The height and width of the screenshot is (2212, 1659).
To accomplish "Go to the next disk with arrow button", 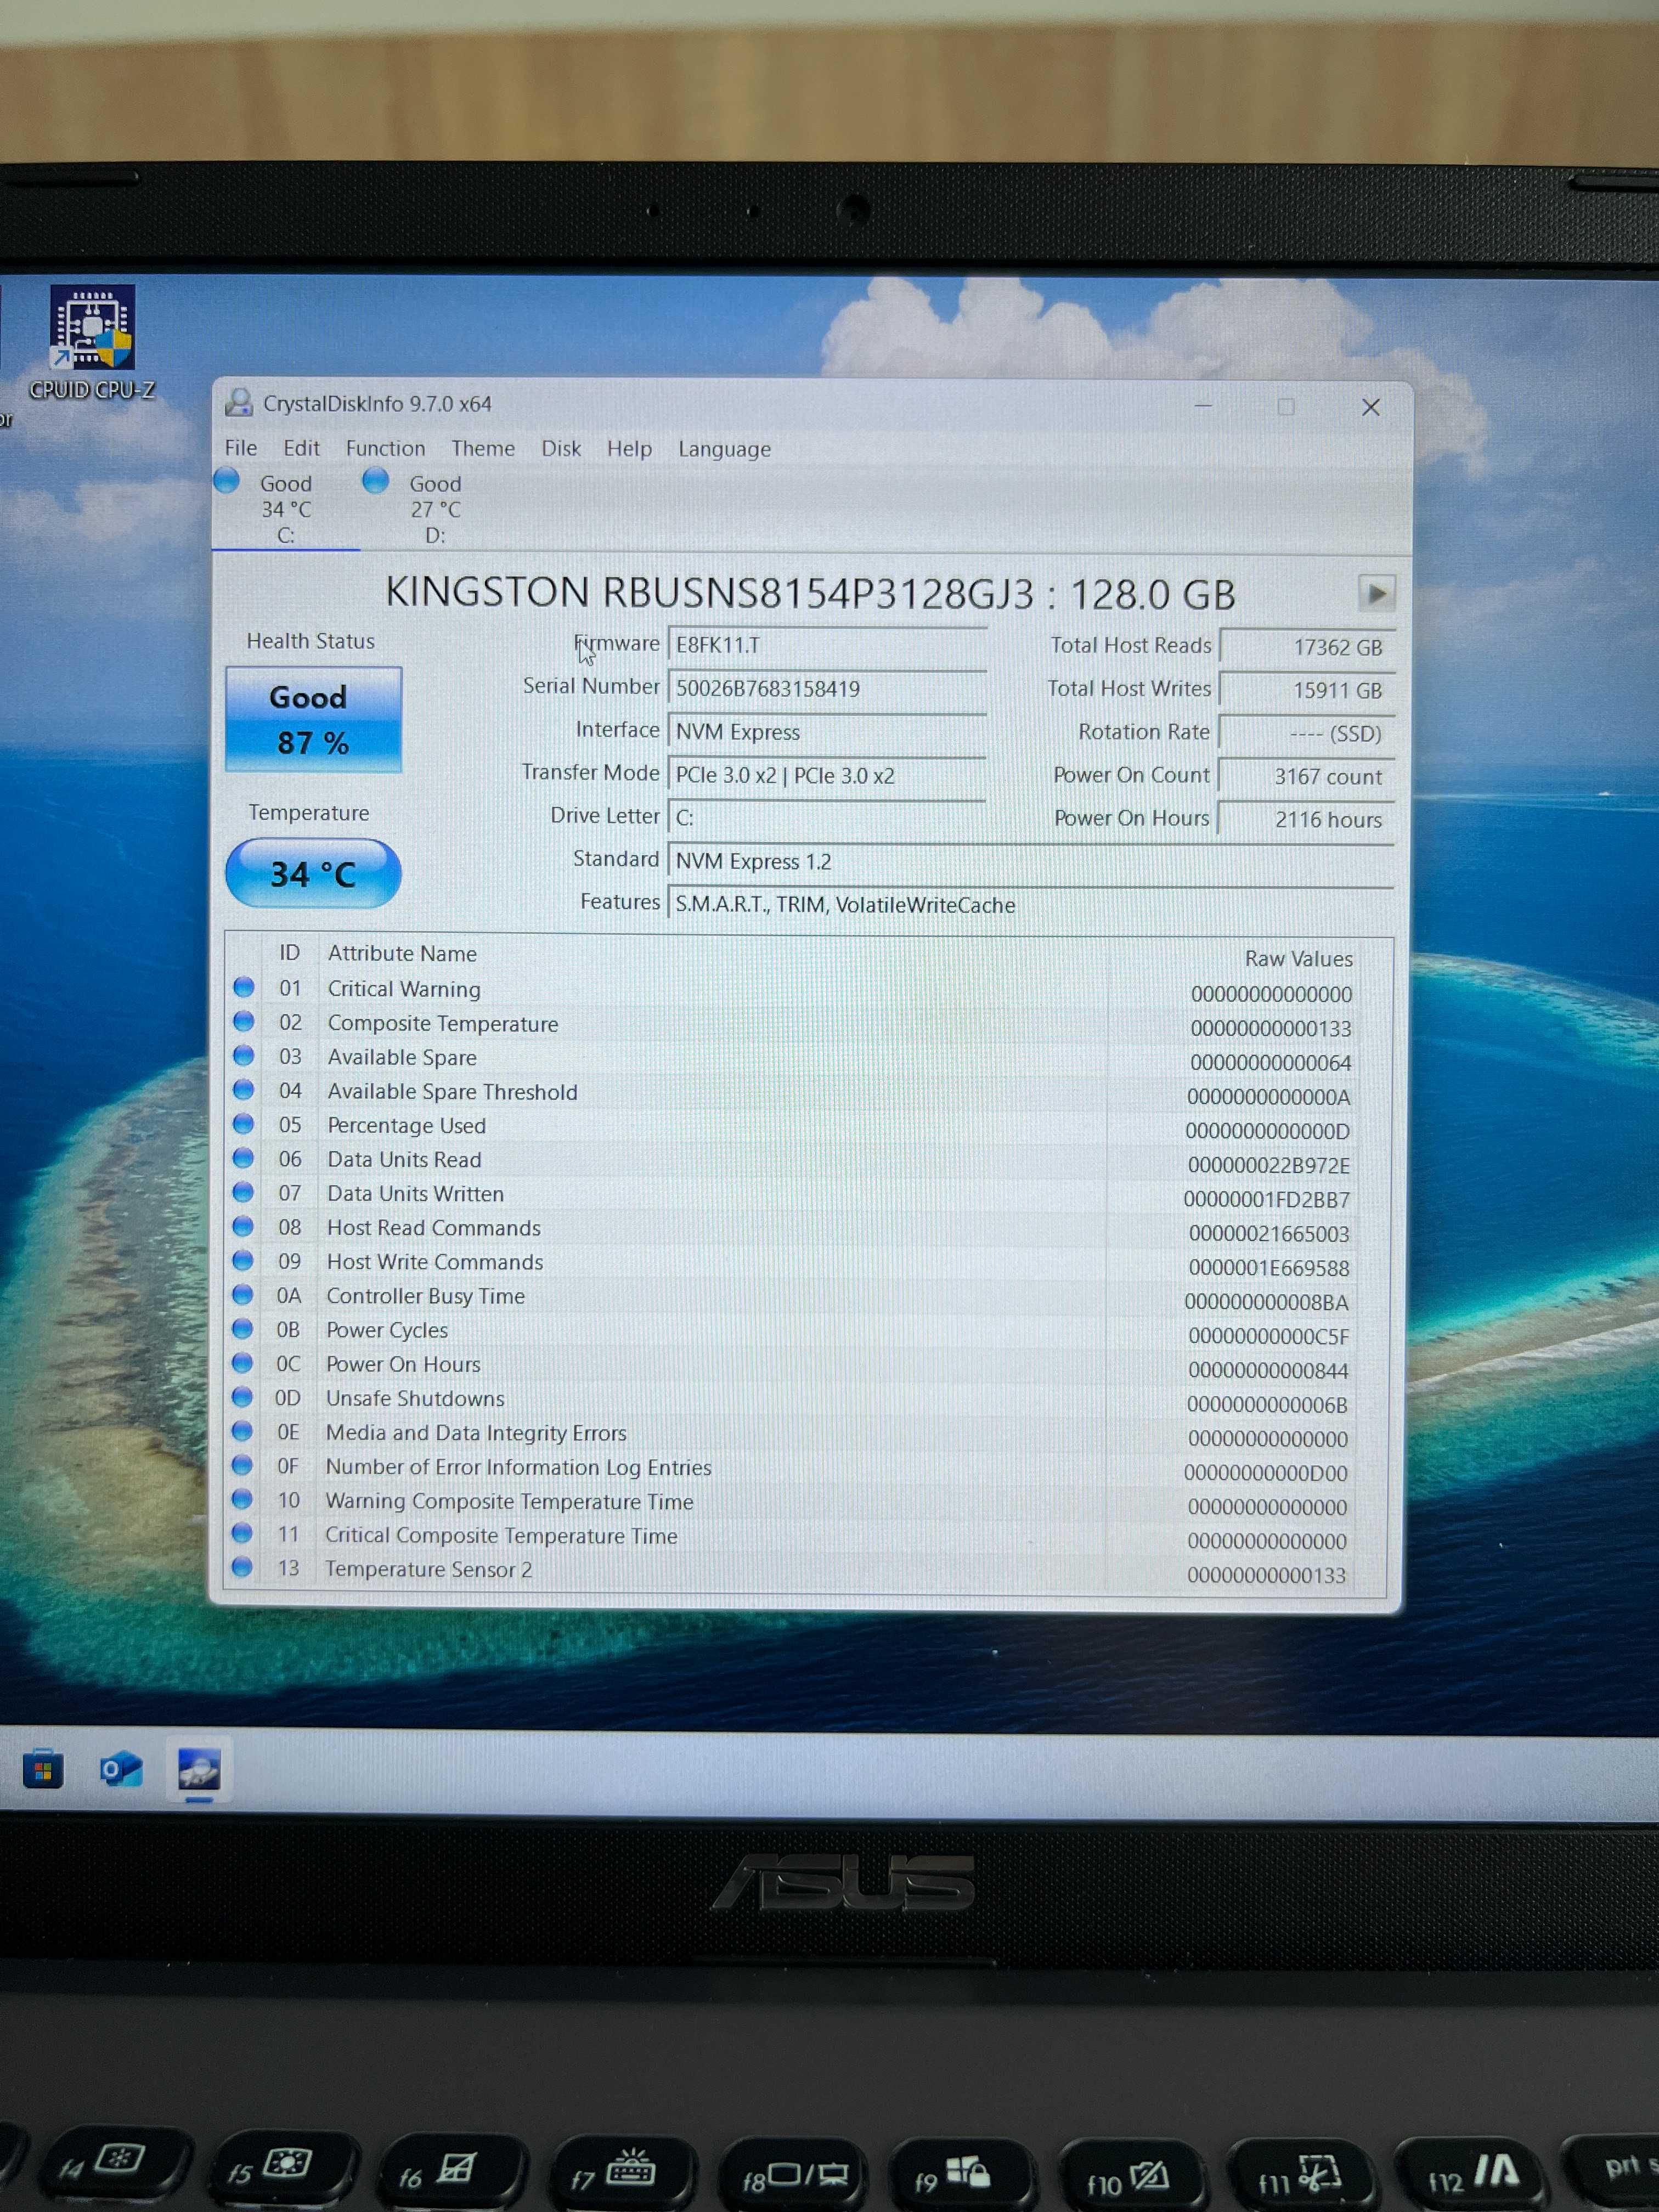I will 1376,593.
